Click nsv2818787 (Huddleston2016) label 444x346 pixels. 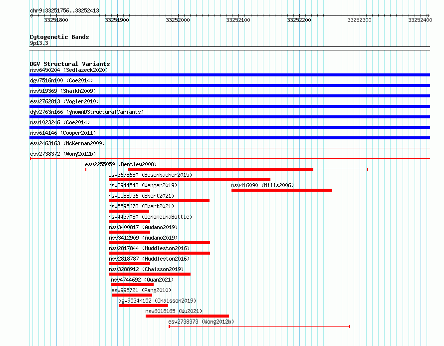point(149,259)
